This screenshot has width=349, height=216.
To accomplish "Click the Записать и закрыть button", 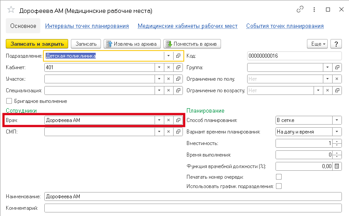I will tap(37, 43).
